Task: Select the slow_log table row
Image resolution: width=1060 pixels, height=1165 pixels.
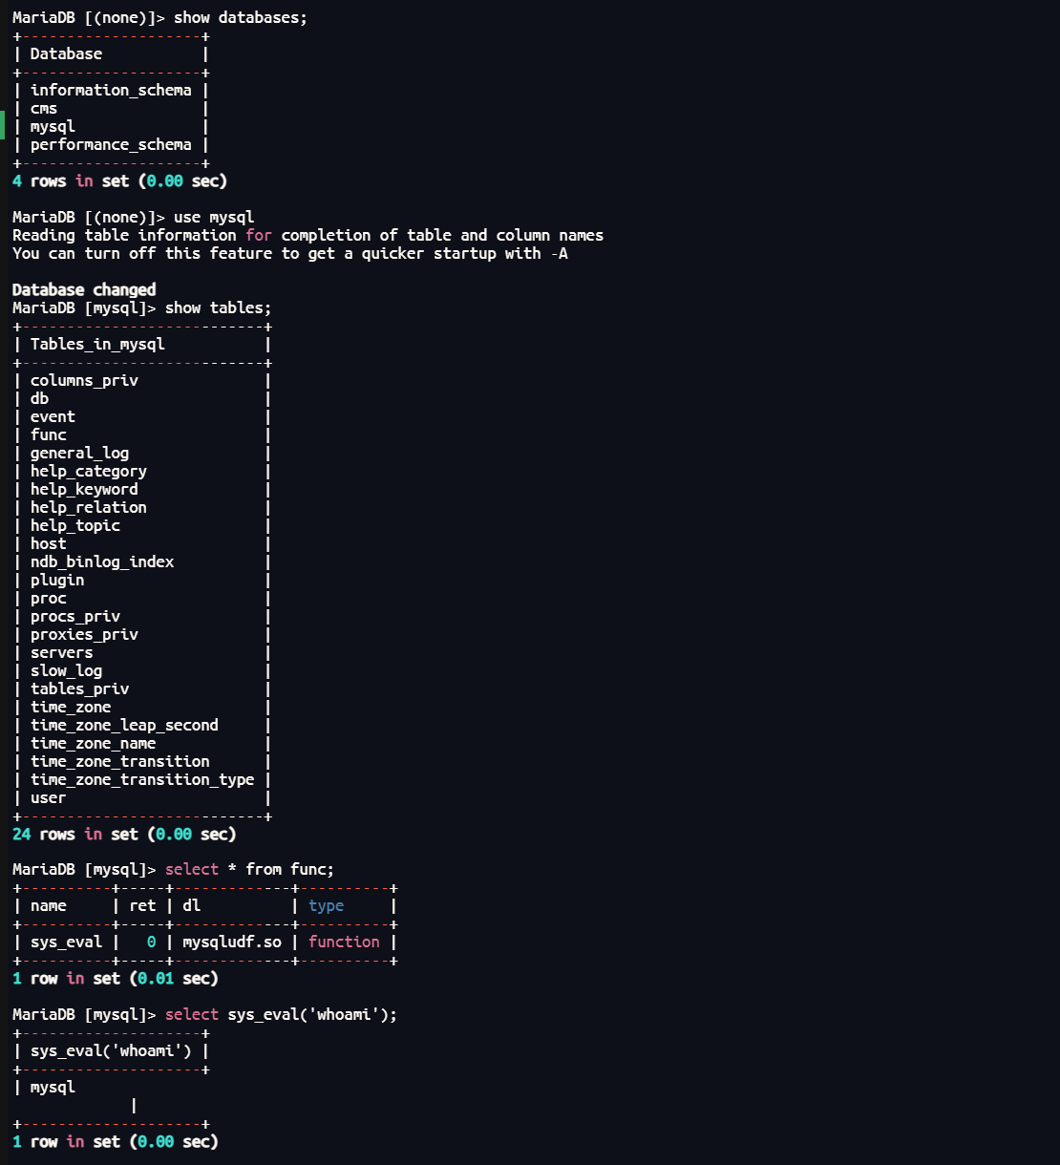Action: (66, 670)
